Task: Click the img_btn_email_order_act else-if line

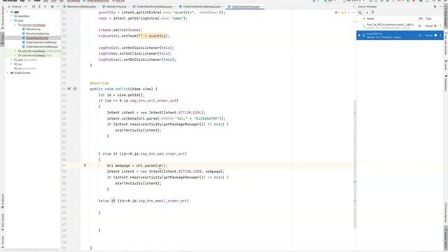Action: coord(143,201)
